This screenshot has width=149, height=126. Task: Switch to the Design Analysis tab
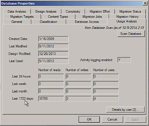coord(46,12)
